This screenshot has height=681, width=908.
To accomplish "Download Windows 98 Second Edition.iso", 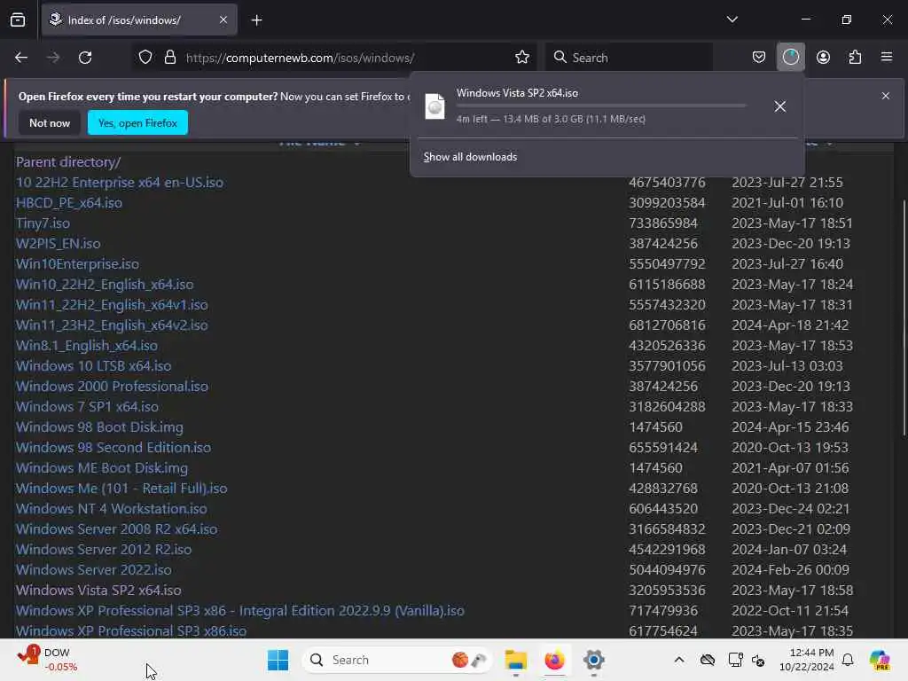I will pos(113,448).
